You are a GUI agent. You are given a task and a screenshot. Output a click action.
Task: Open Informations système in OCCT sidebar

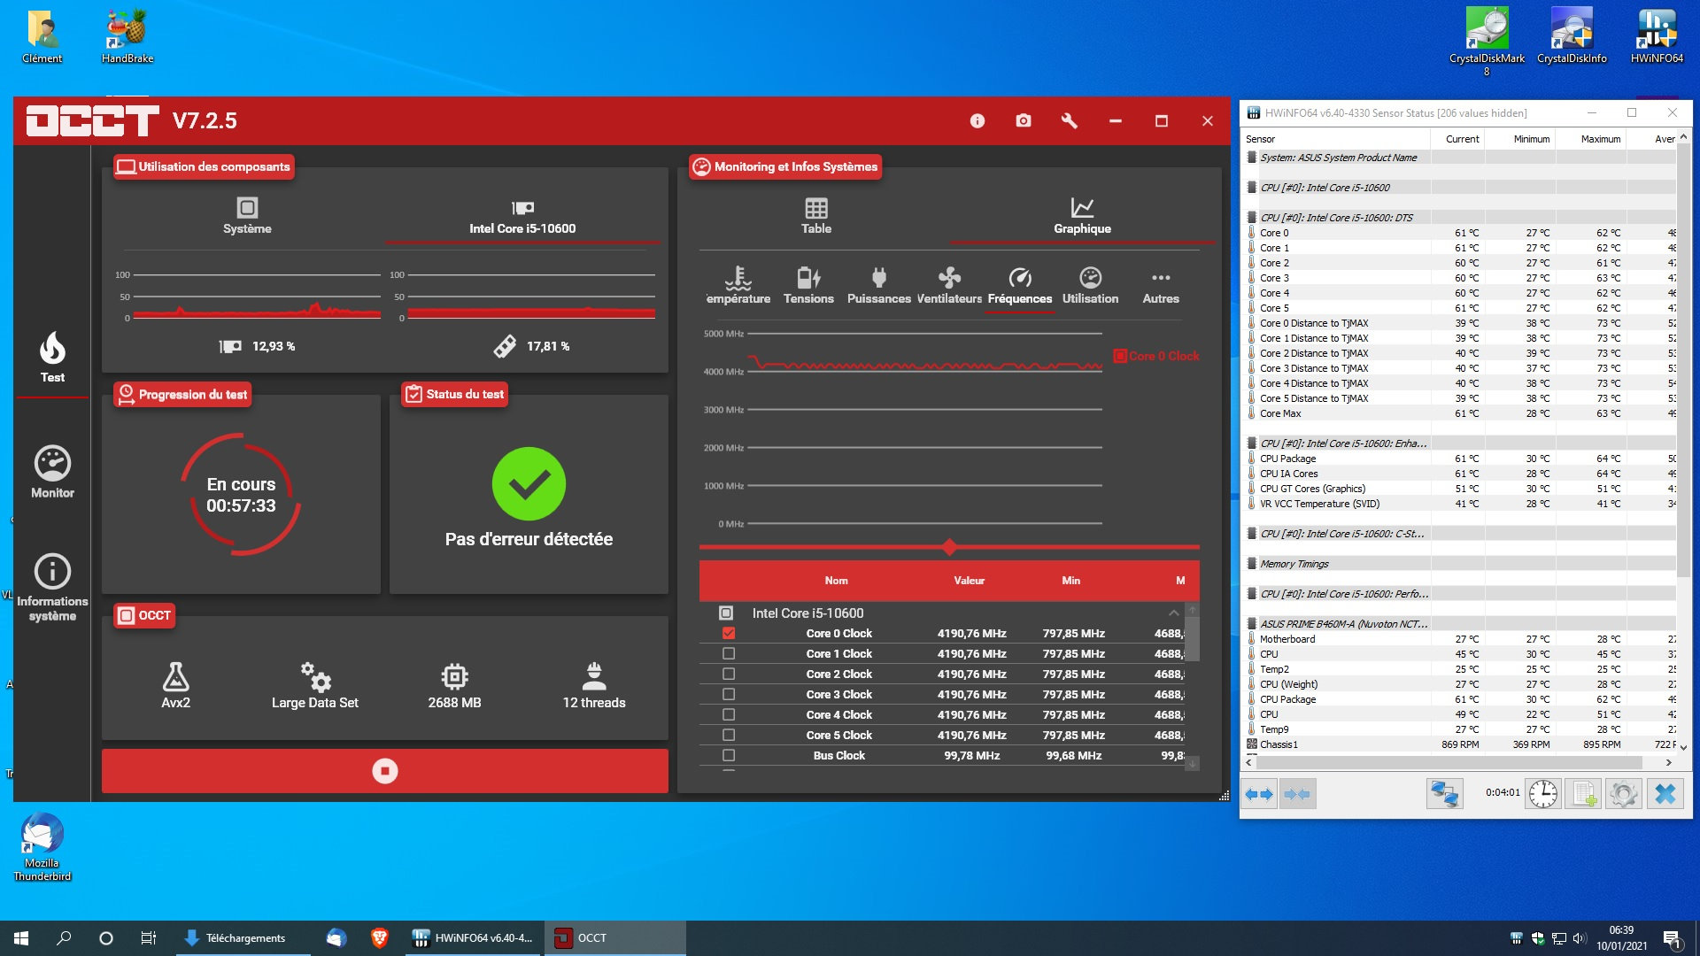coord(52,587)
